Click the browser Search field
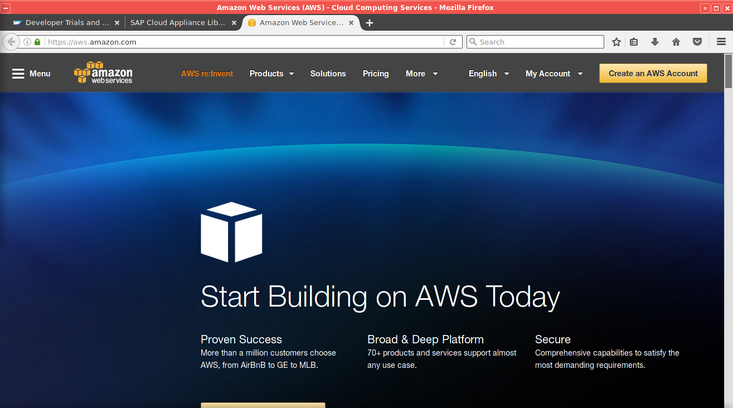Screen dimensions: 733x408 point(535,42)
